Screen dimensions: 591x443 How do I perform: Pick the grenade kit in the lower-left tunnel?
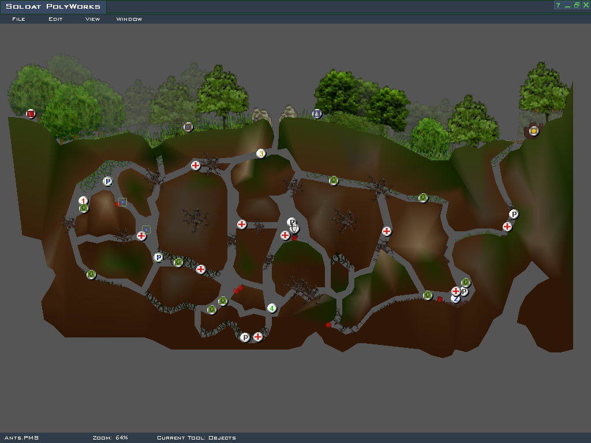(x=91, y=275)
